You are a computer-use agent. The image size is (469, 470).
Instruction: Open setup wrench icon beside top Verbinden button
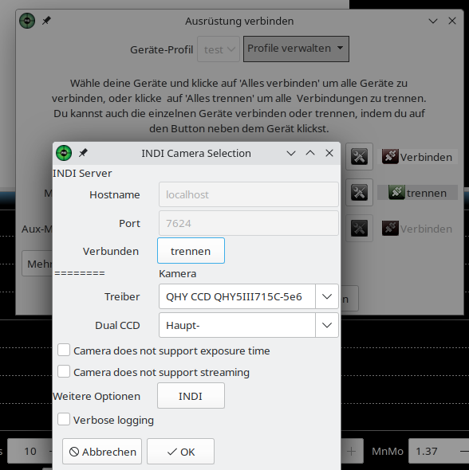[359, 156]
